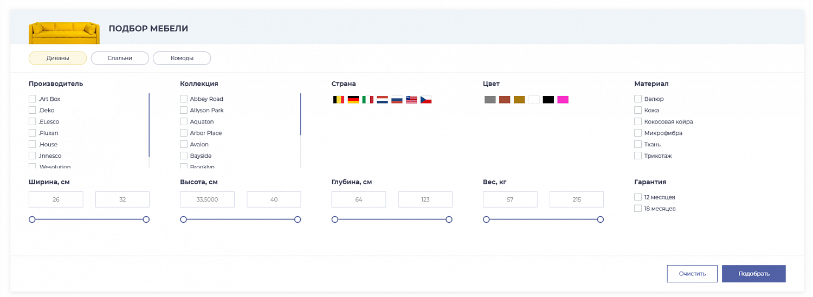
Task: Pick the gray color swatch
Action: point(490,100)
